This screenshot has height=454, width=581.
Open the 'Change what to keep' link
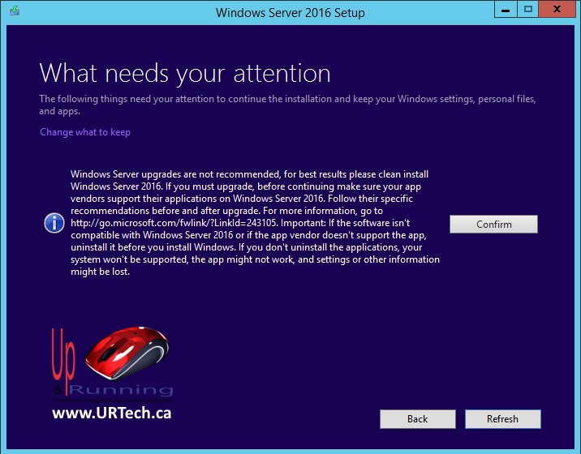(x=85, y=132)
